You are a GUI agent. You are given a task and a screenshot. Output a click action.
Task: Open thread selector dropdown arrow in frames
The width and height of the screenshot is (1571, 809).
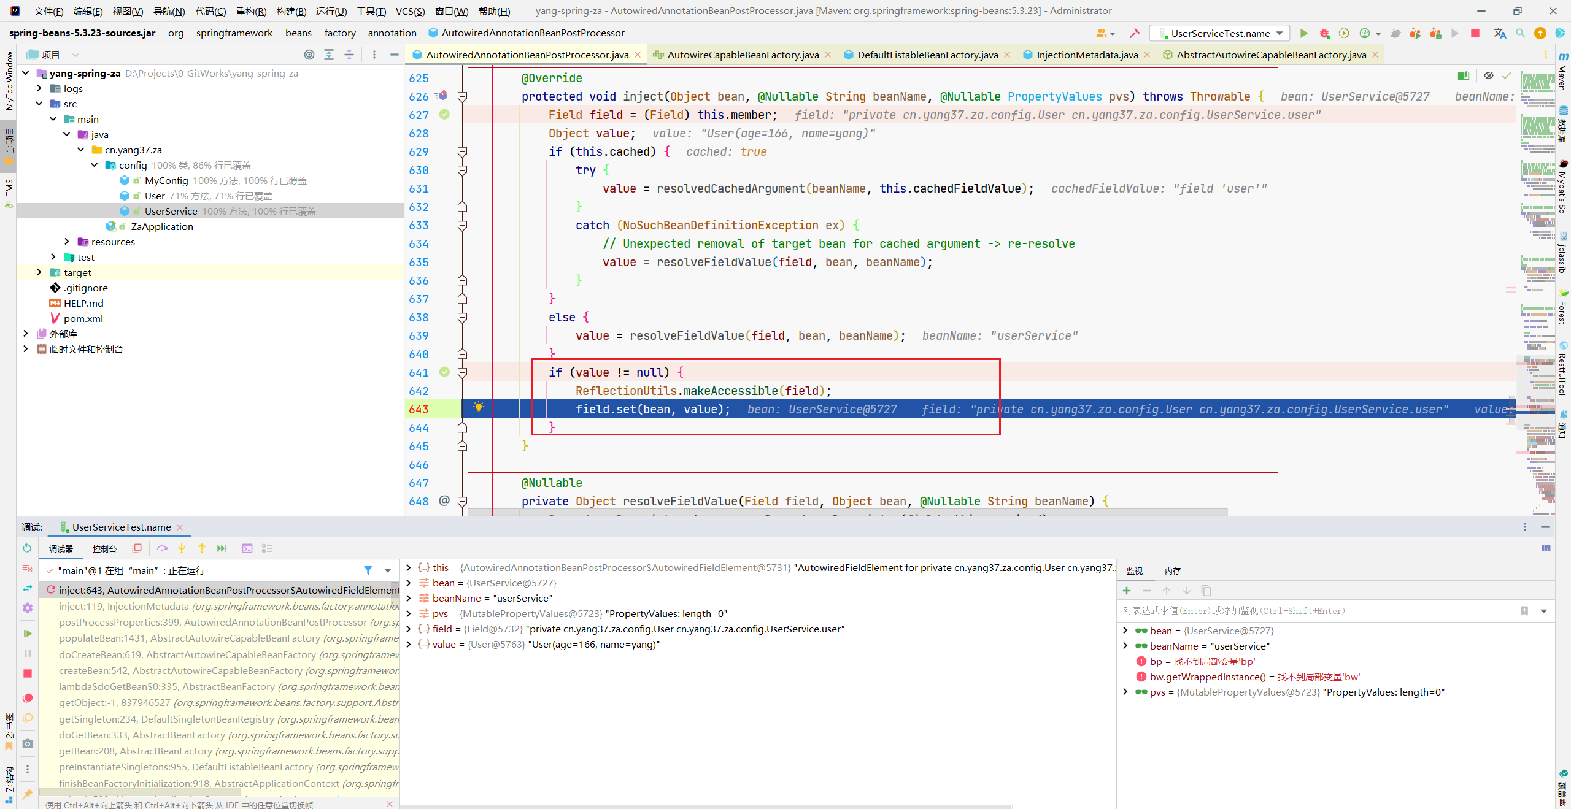click(388, 570)
